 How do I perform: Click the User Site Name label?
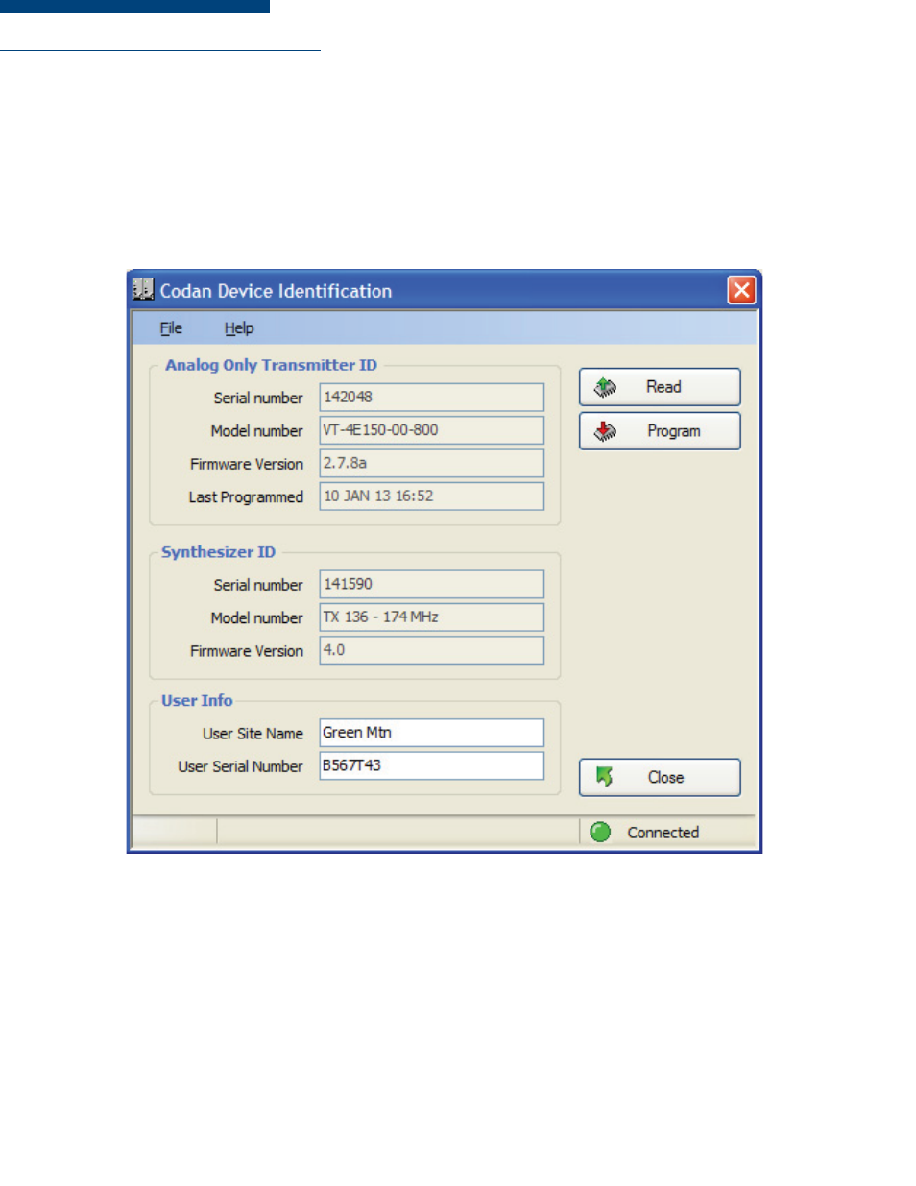[253, 734]
